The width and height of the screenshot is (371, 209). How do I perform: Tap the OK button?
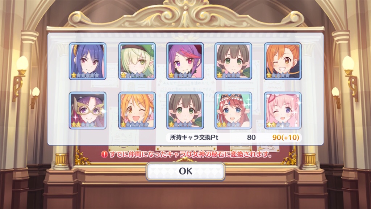point(185,171)
